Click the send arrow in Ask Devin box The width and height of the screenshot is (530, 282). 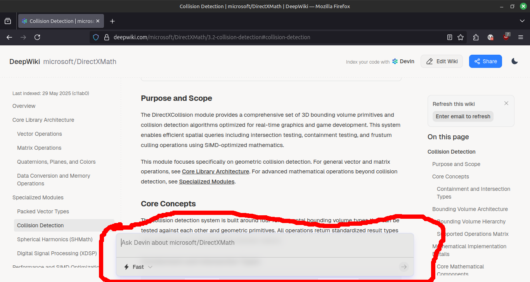(x=404, y=267)
